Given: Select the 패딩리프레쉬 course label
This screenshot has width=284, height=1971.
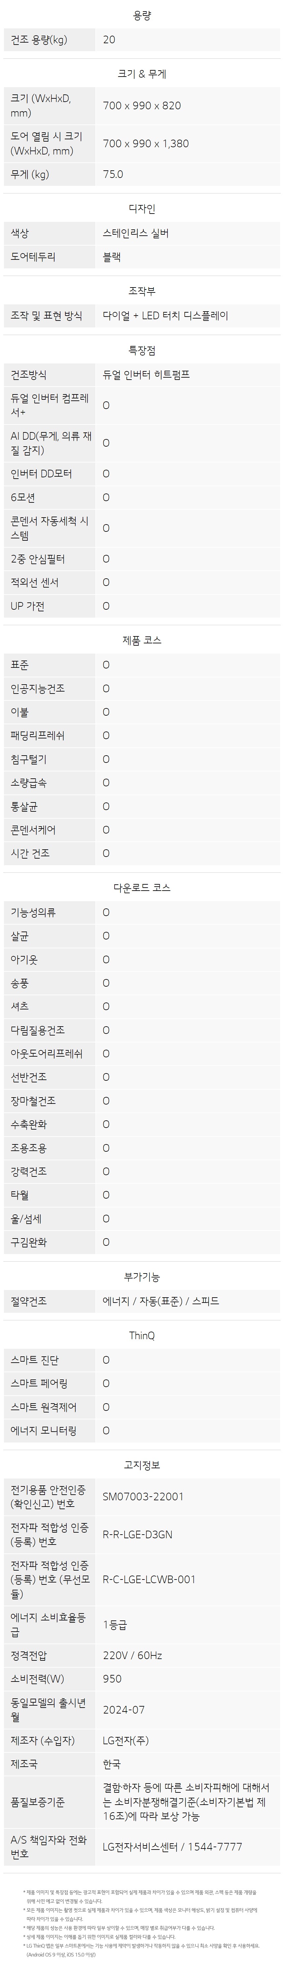Looking at the screenshot, I should (38, 736).
